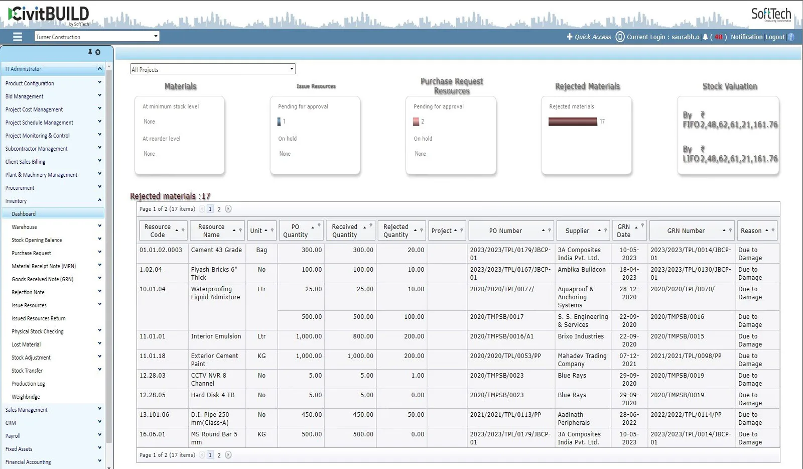This screenshot has width=803, height=469.
Task: Click the mobile device icon in header
Action: pos(620,37)
